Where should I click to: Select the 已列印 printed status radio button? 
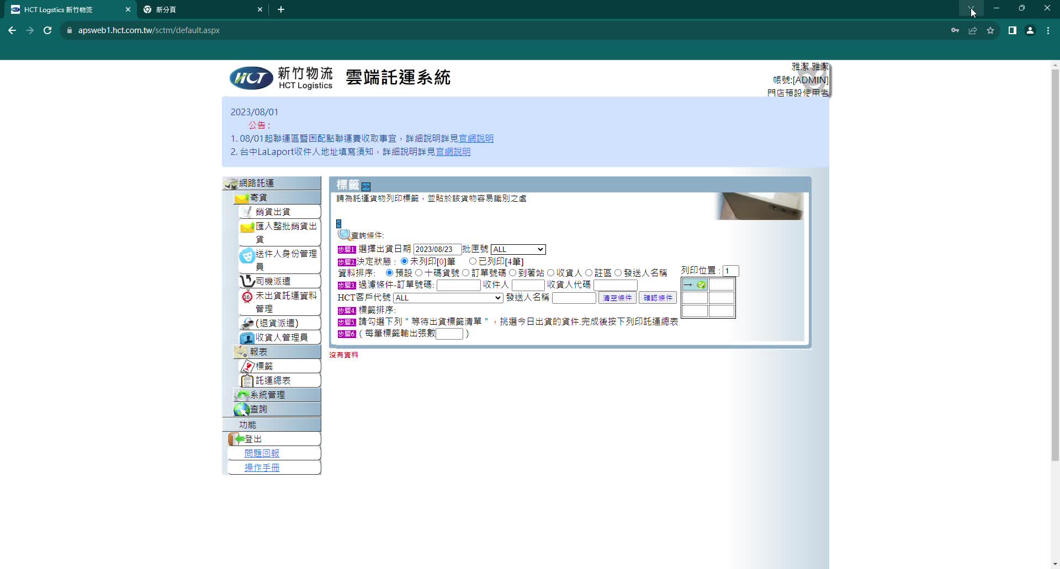tap(473, 261)
